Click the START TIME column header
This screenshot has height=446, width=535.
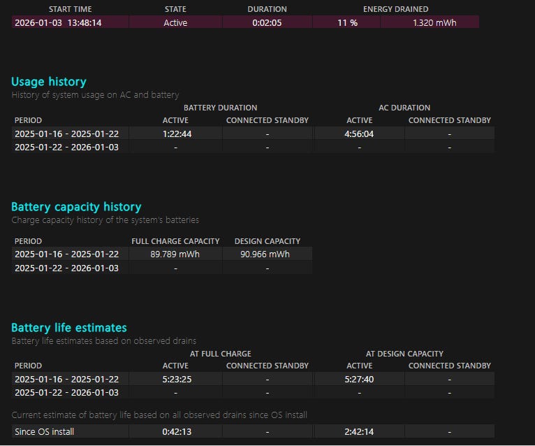click(x=70, y=9)
